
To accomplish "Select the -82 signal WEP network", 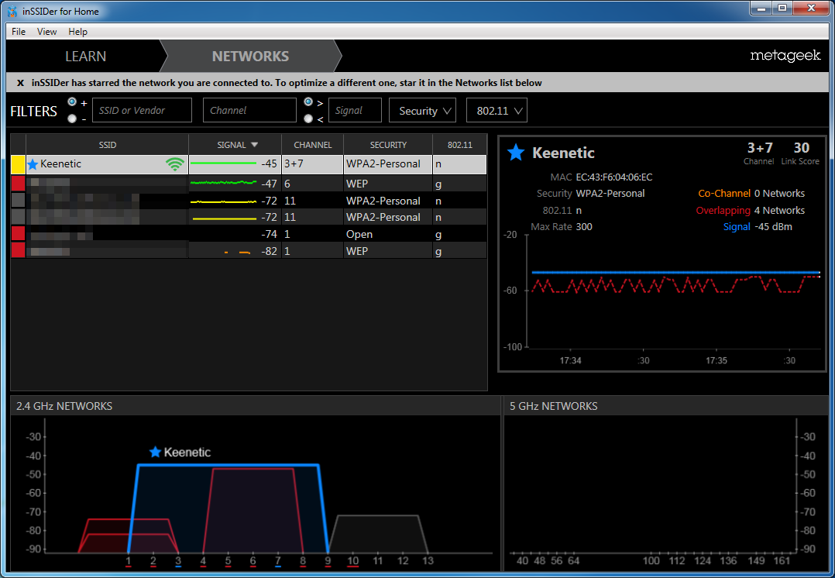I will pos(249,250).
